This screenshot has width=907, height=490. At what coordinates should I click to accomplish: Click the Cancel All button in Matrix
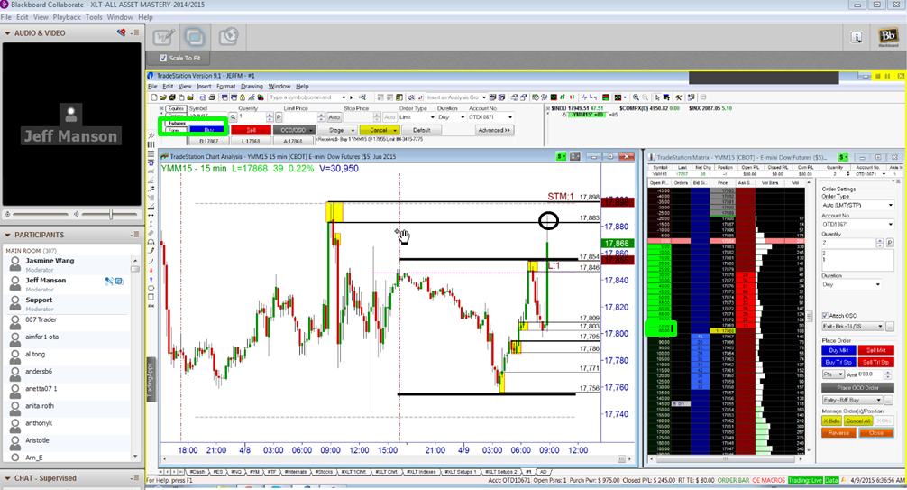(x=857, y=421)
